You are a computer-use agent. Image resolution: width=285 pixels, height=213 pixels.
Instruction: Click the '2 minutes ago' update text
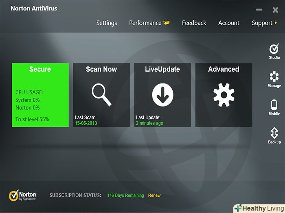(150, 123)
